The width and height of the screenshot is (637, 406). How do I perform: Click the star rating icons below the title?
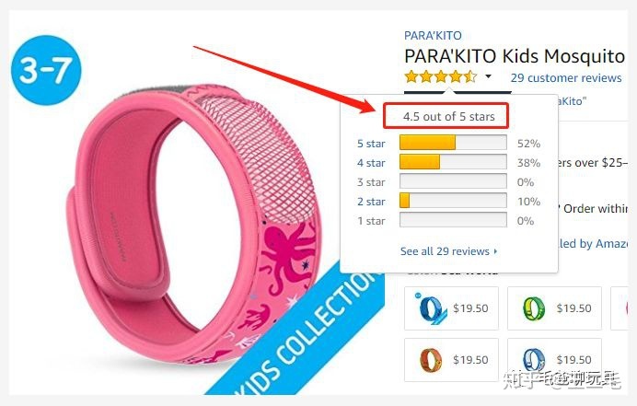(441, 76)
